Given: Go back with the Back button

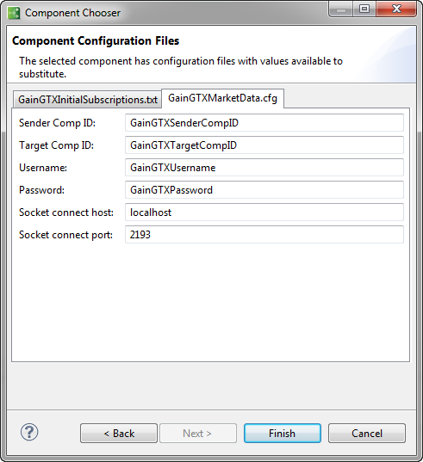Looking at the screenshot, I should 119,433.
